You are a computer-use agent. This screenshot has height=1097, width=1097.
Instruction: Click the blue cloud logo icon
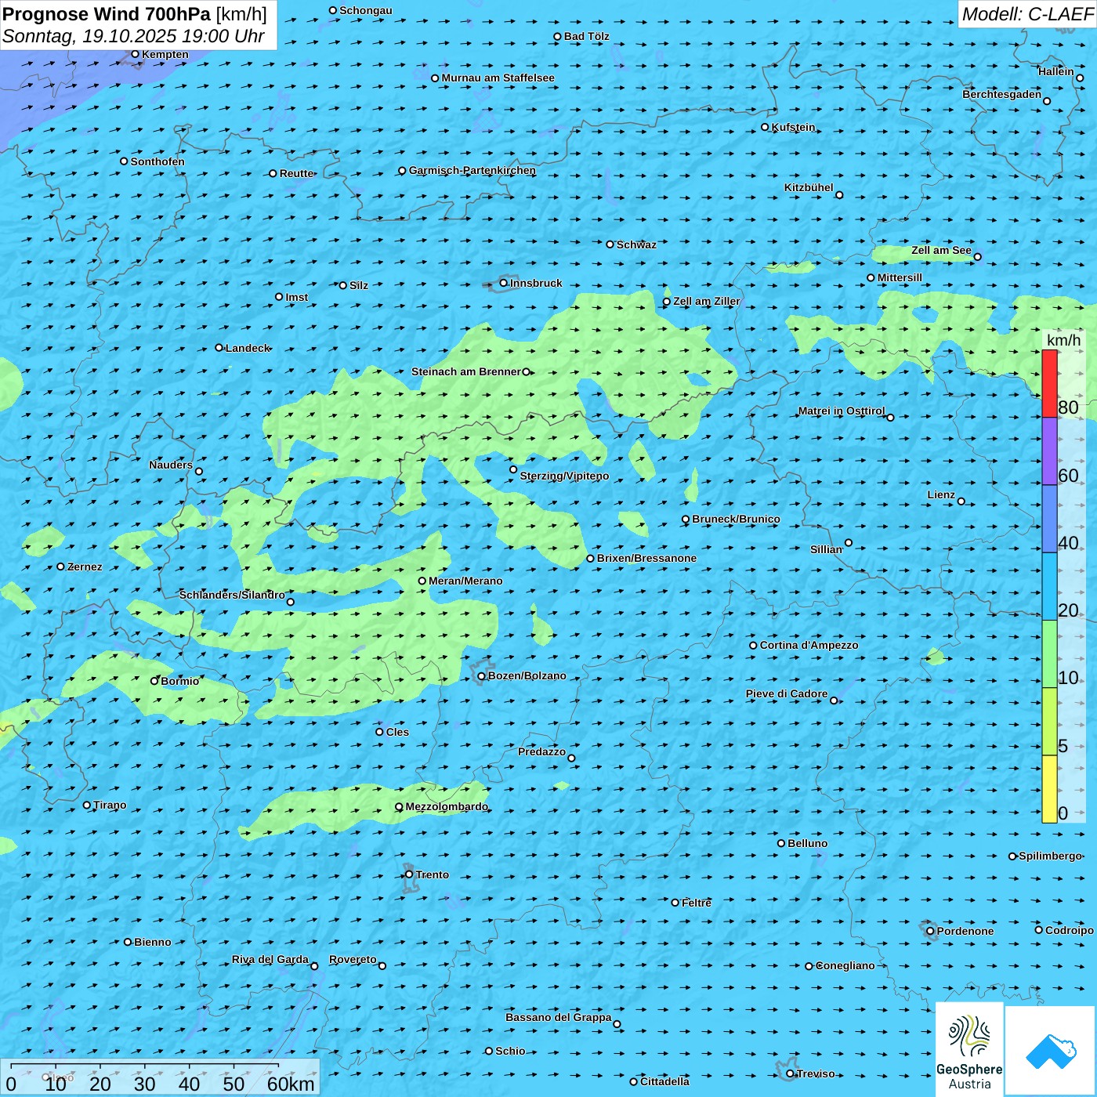1051,1050
